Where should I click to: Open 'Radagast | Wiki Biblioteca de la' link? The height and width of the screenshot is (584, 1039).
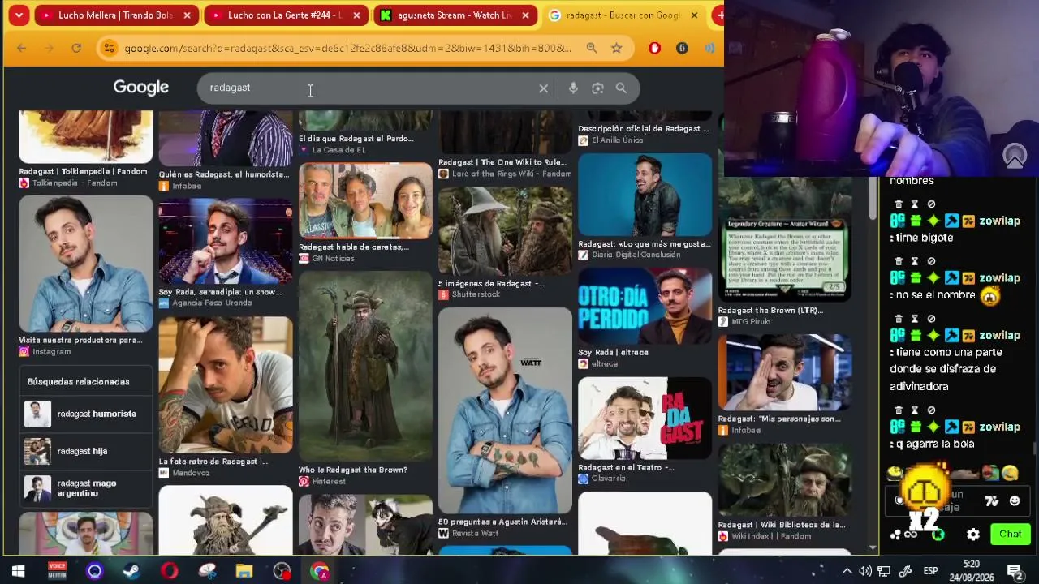click(782, 525)
